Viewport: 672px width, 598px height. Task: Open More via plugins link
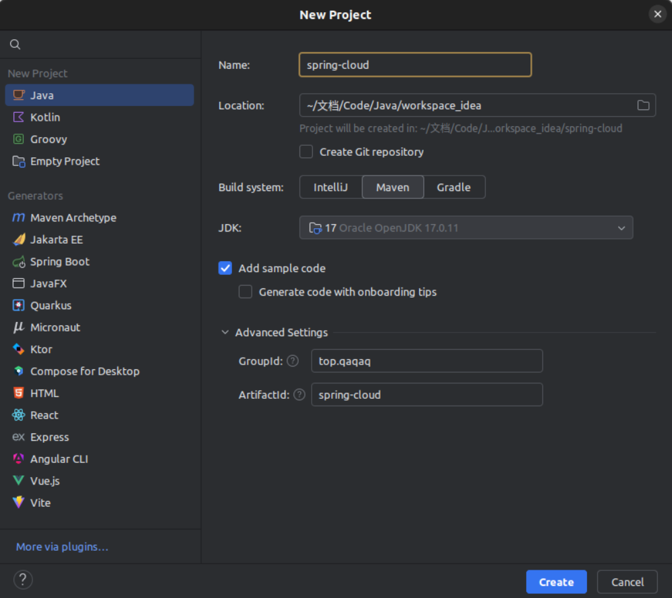62,547
